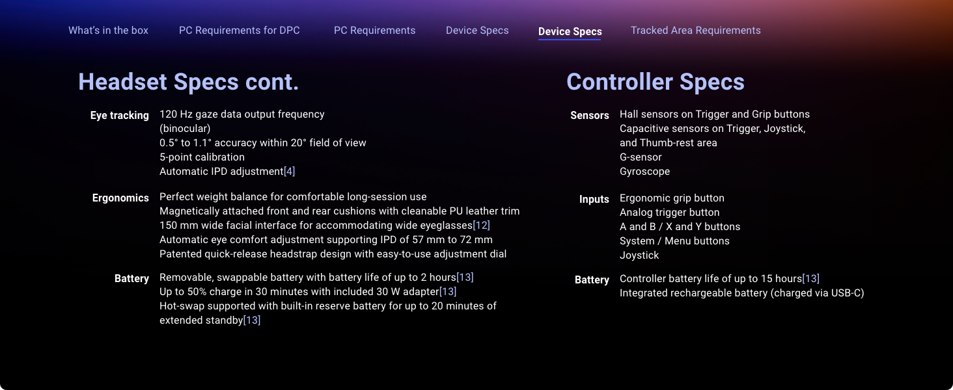953x390 pixels.
Task: Click footnote [13] after up to 2 hours
Action: (x=465, y=278)
